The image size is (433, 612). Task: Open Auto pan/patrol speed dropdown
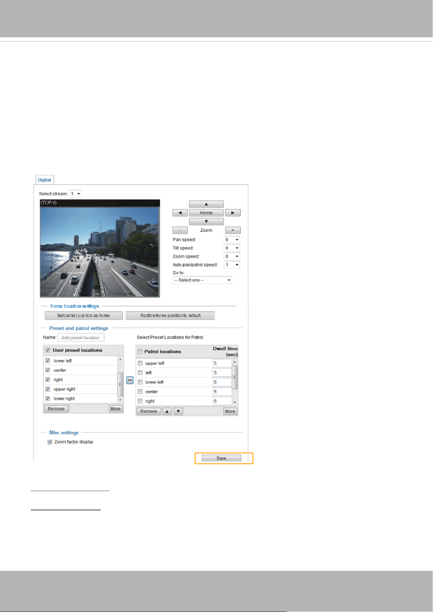tap(232, 265)
